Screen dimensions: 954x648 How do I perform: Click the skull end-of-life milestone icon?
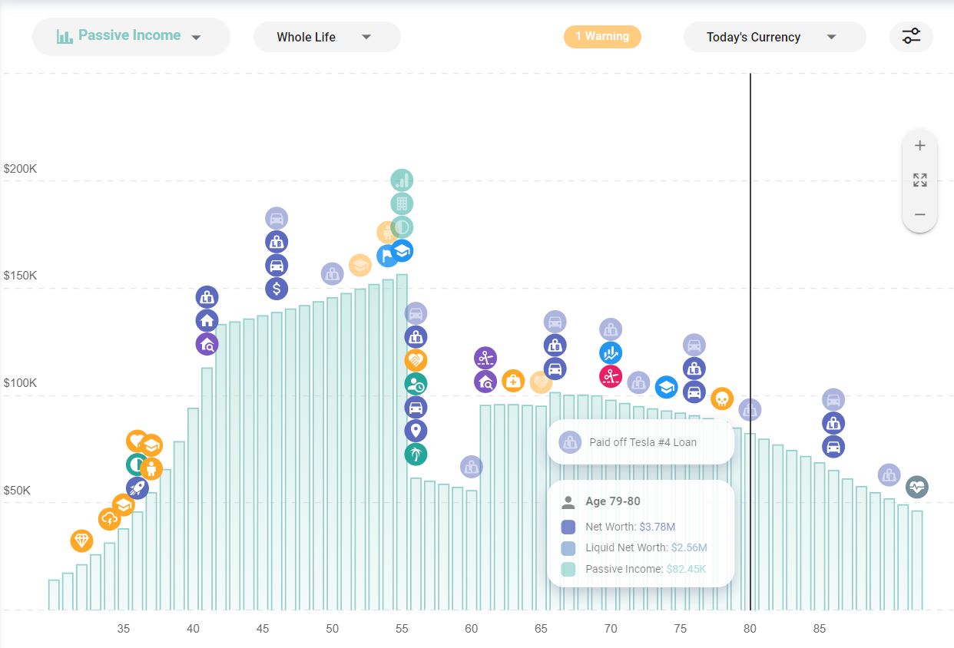[721, 398]
